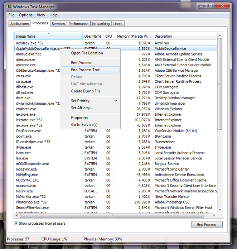Choose Go to Service(s) menu entry
The image size is (237, 249).
(x=90, y=125)
